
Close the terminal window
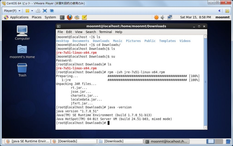tap(204, 26)
